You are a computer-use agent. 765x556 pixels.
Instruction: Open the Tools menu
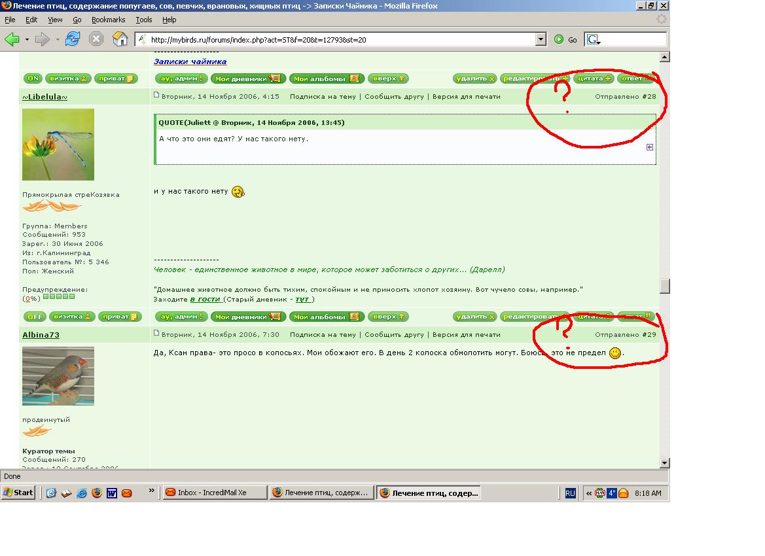(x=143, y=20)
